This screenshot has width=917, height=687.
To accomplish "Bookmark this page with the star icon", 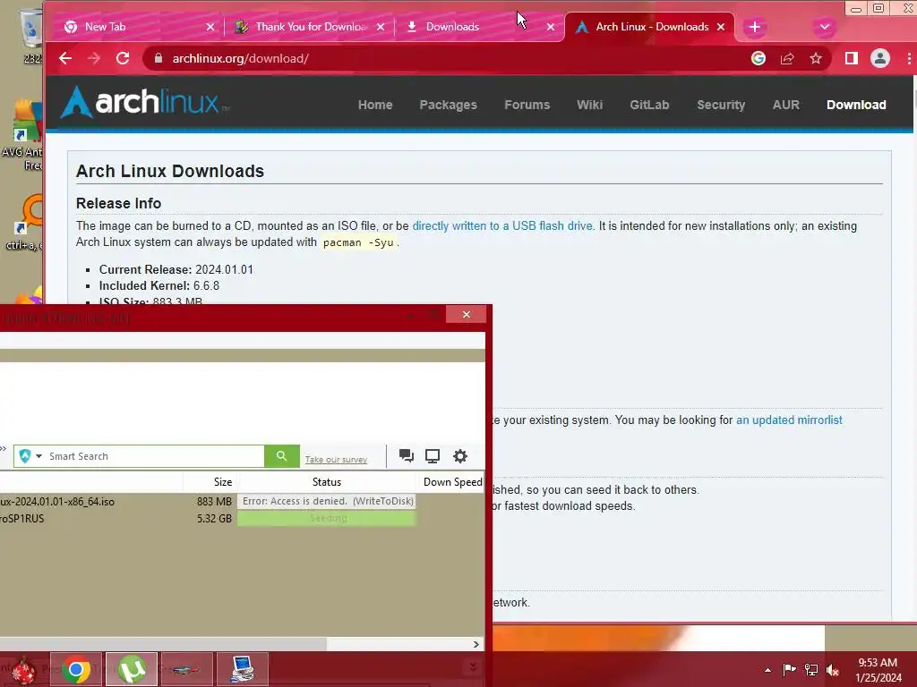I will [x=816, y=58].
